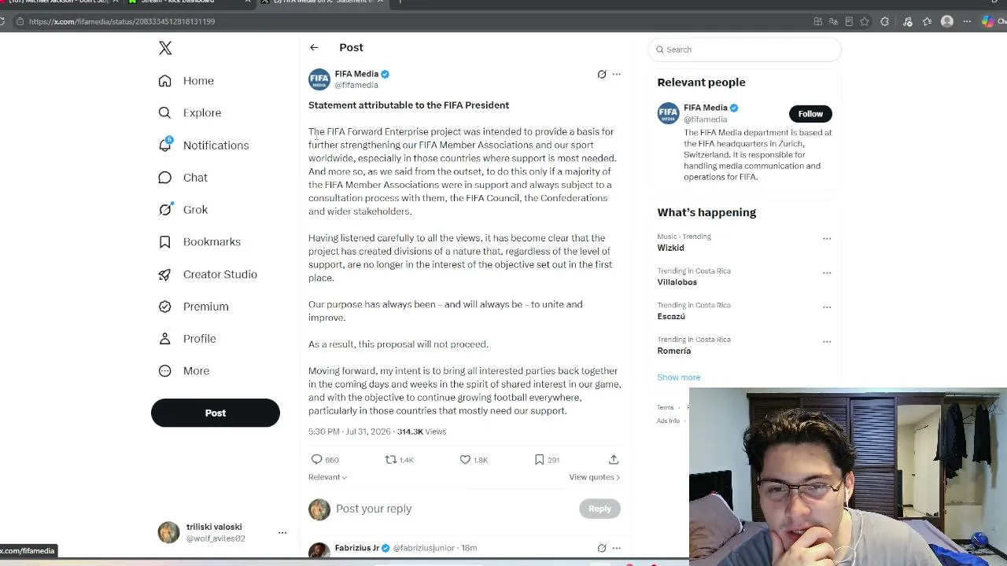Image resolution: width=1007 pixels, height=566 pixels.
Task: Click browser favorites star icon
Action: coord(865,21)
